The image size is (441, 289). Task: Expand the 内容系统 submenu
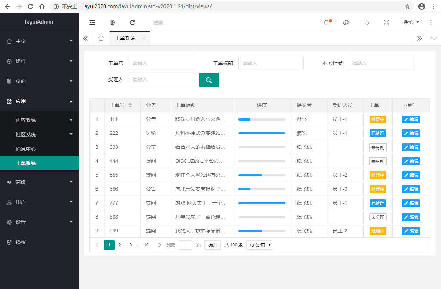click(39, 120)
